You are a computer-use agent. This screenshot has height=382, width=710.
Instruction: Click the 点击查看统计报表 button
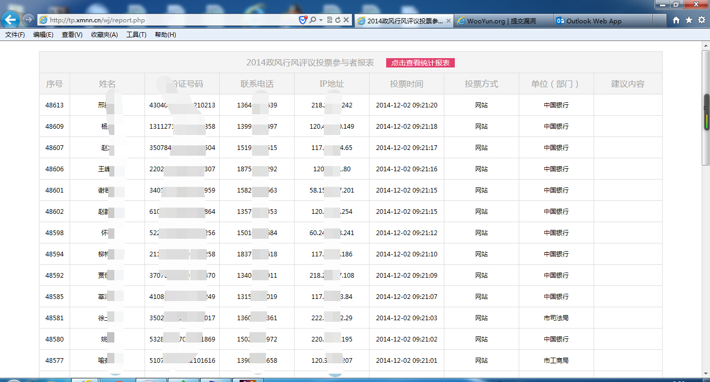pos(420,63)
